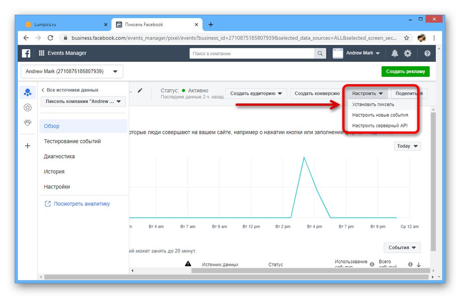Open the apps grid menu icon
This screenshot has height=298, width=460.
[x=42, y=53]
